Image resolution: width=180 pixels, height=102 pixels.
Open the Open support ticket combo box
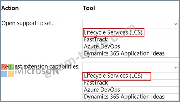pos(131,24)
